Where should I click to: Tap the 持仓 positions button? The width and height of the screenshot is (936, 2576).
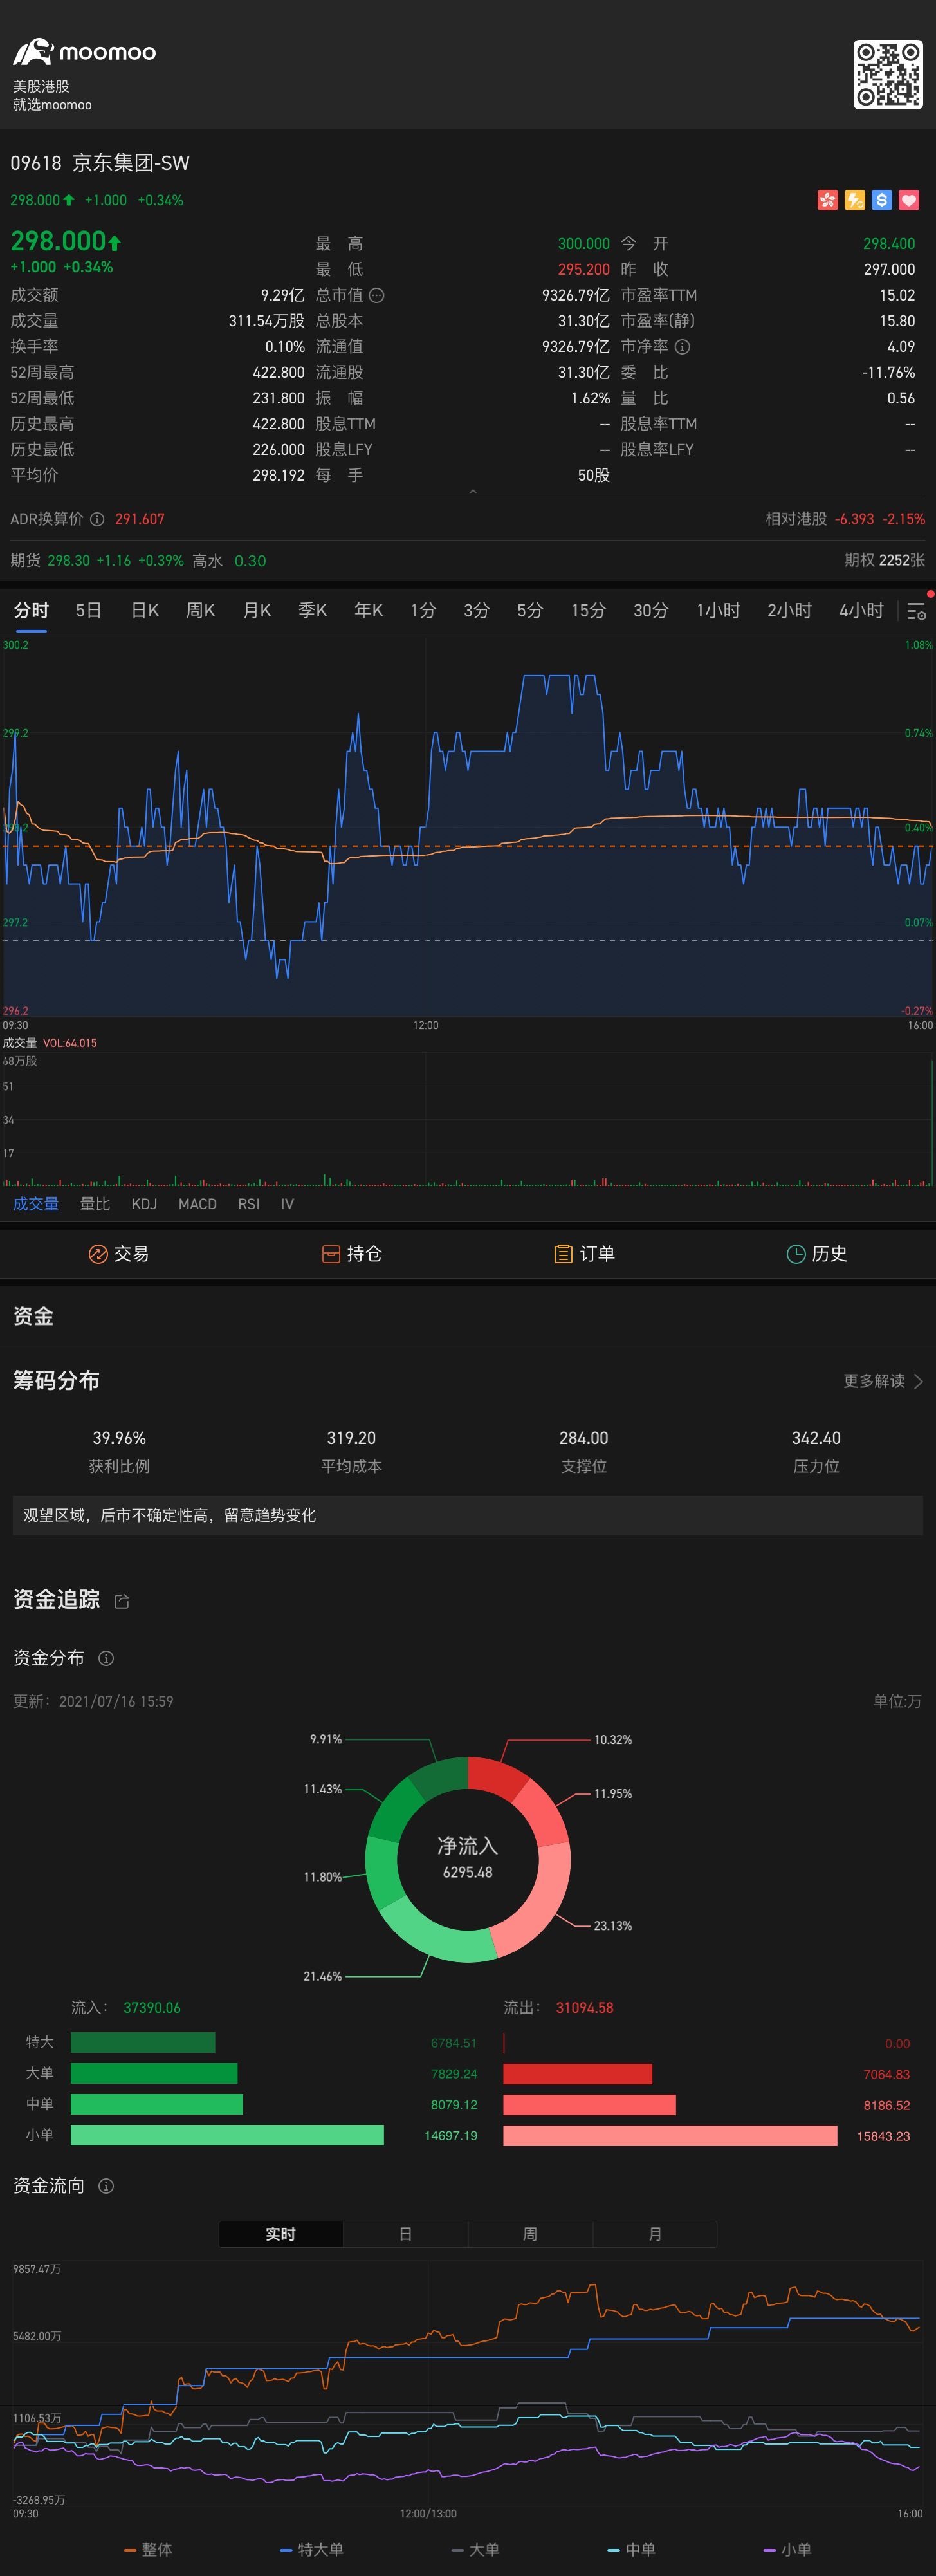pos(351,1254)
